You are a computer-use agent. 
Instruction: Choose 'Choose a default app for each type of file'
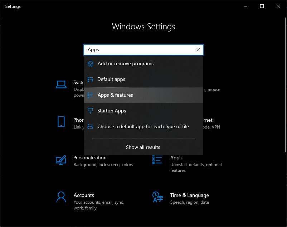[143, 127]
